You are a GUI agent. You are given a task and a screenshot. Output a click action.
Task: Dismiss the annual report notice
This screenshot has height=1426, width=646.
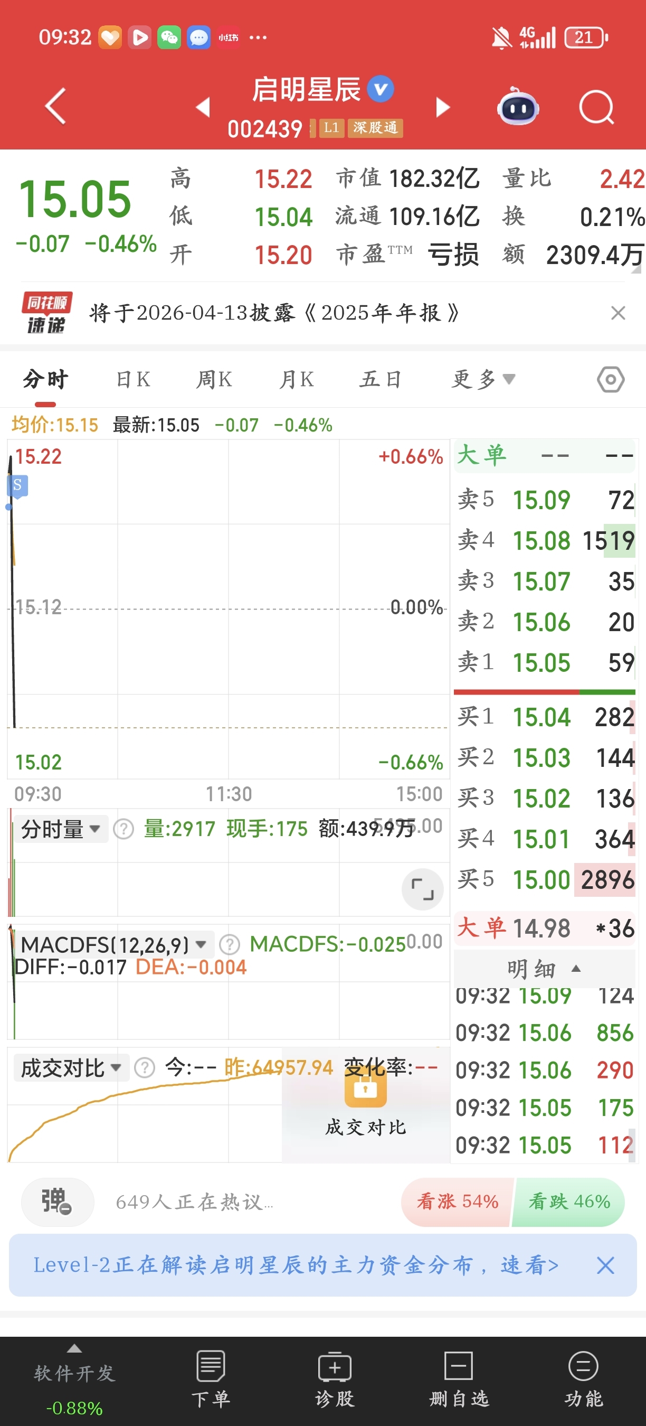618,313
